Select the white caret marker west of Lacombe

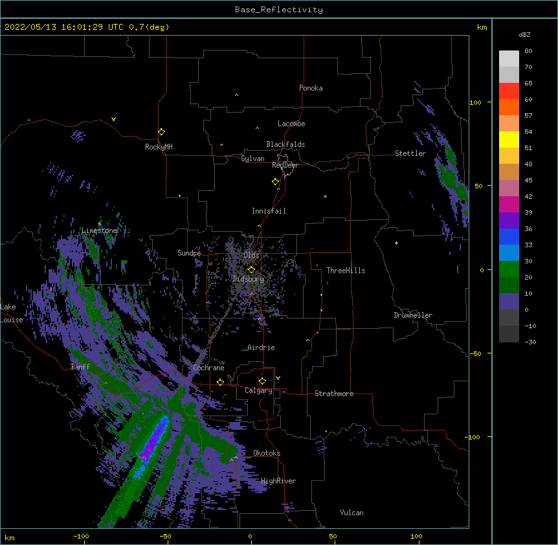[x=257, y=128]
